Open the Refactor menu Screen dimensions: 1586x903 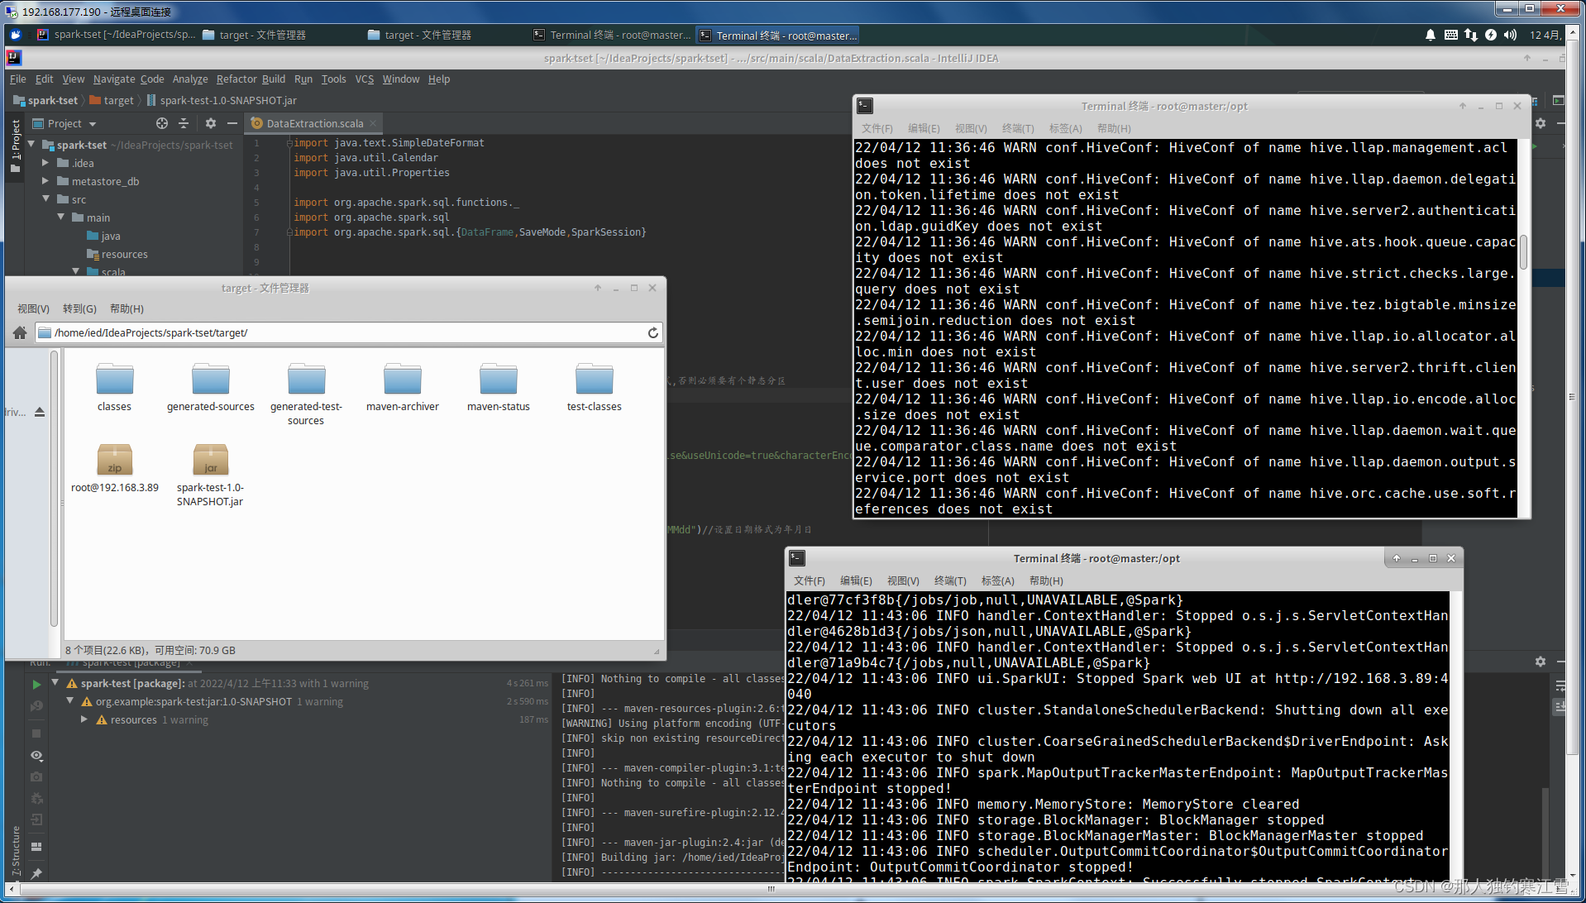point(236,79)
